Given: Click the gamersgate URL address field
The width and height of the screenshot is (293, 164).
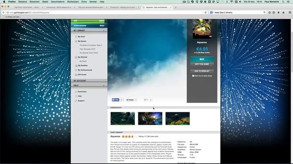Looking at the screenshot, I should 105,12.
